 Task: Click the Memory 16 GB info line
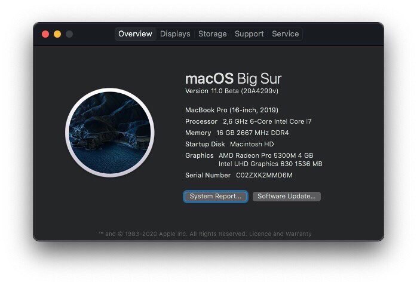237,133
